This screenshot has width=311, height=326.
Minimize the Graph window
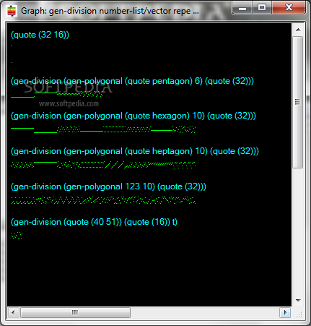(242, 8)
